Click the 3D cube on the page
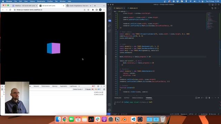 54,48
